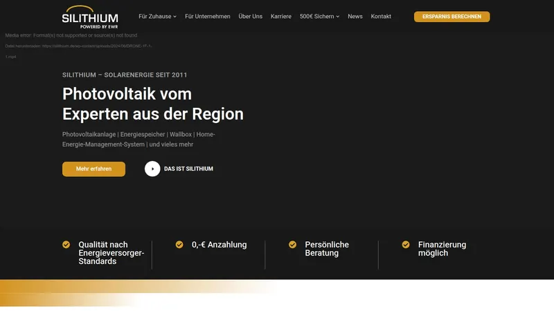Click the Mehr erfahren button

93,169
